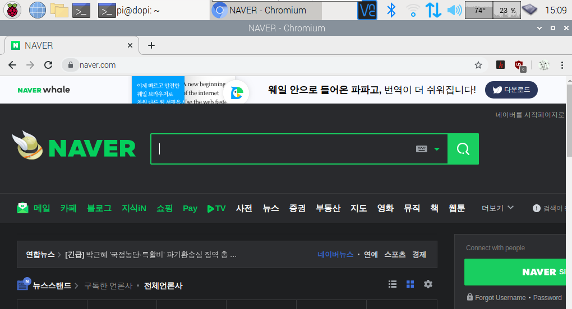This screenshot has height=309, width=572.
Task: Launch the web browser globe icon
Action: tap(37, 10)
